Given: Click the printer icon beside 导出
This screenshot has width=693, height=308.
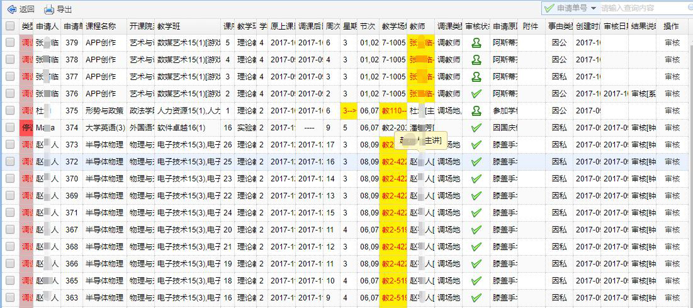Looking at the screenshot, I should pos(49,9).
